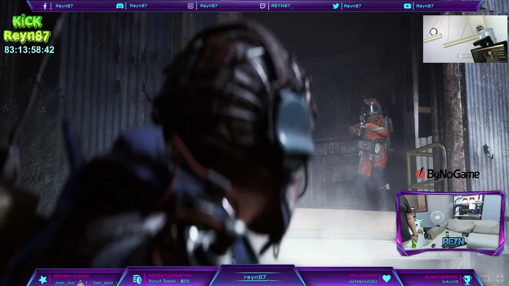The height and width of the screenshot is (286, 509).
Task: Click the ByNoGame sponsor logo
Action: pos(447,174)
